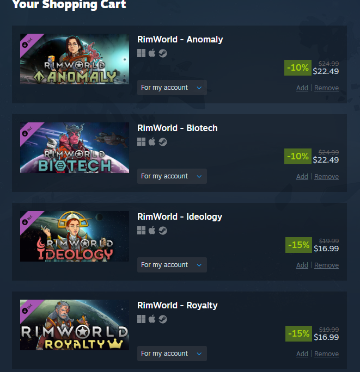
Task: Click the -10% discount badge on Anomaly
Action: click(x=298, y=67)
